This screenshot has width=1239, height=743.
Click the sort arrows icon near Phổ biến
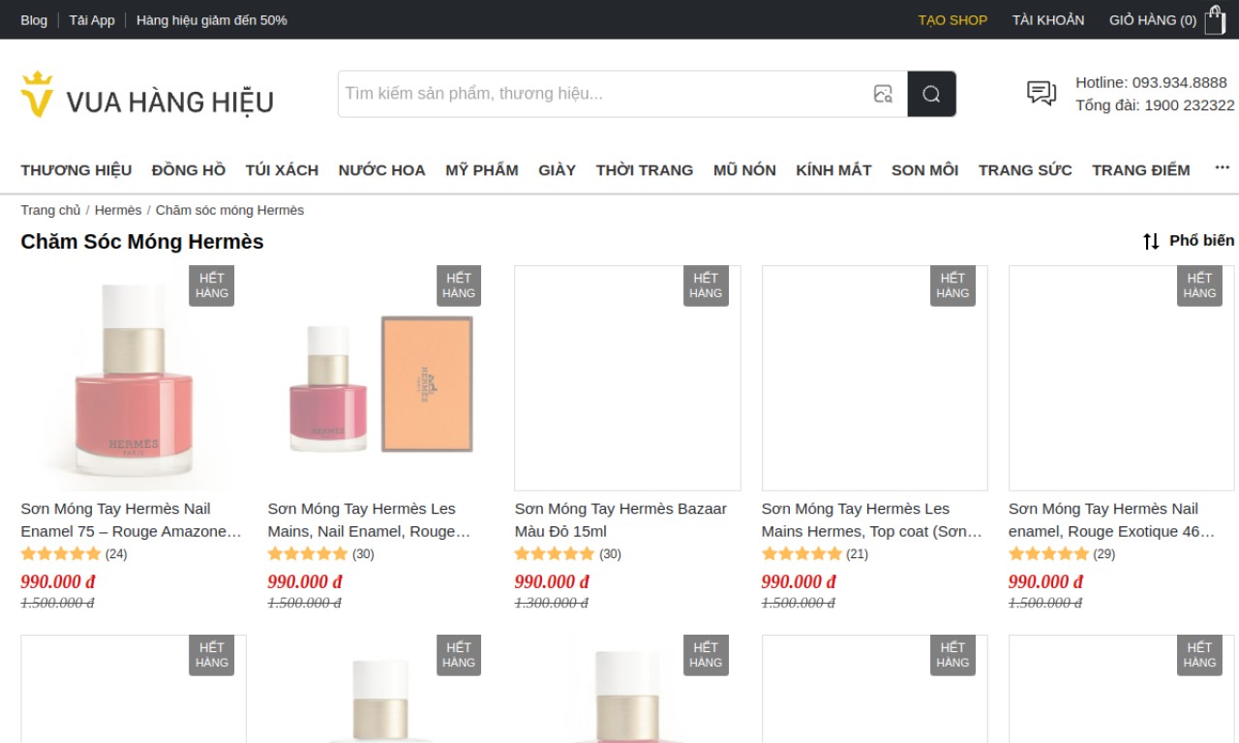1151,241
